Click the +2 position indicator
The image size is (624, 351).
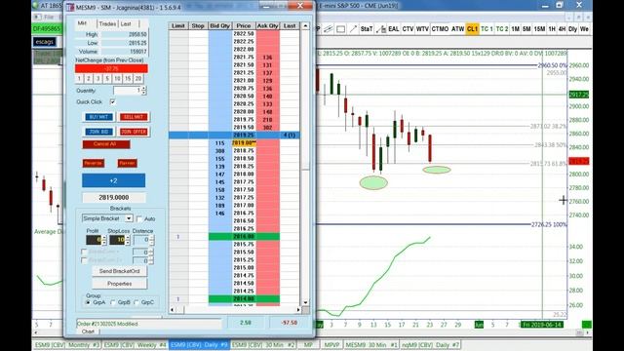click(x=113, y=180)
